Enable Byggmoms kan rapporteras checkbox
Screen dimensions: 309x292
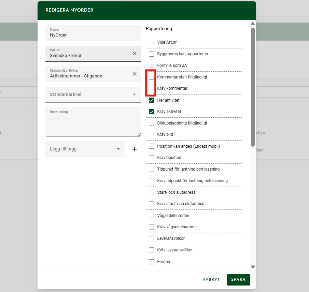tap(151, 54)
